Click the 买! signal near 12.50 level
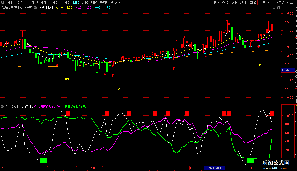The width and height of the screenshot is (297, 171). 260,66
